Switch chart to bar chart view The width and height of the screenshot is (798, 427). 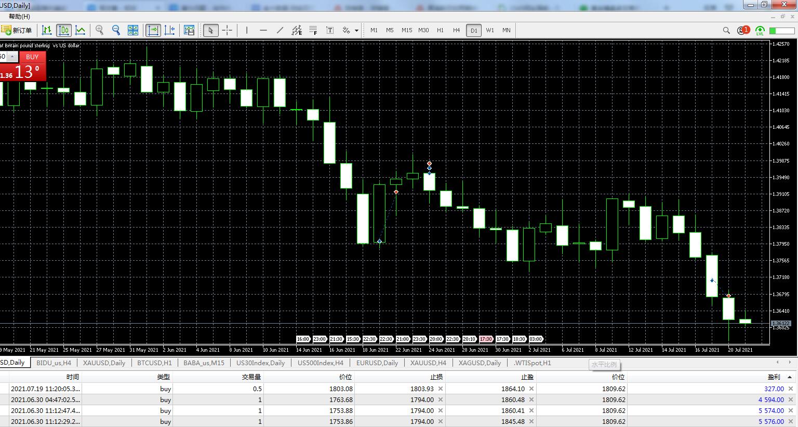click(47, 30)
